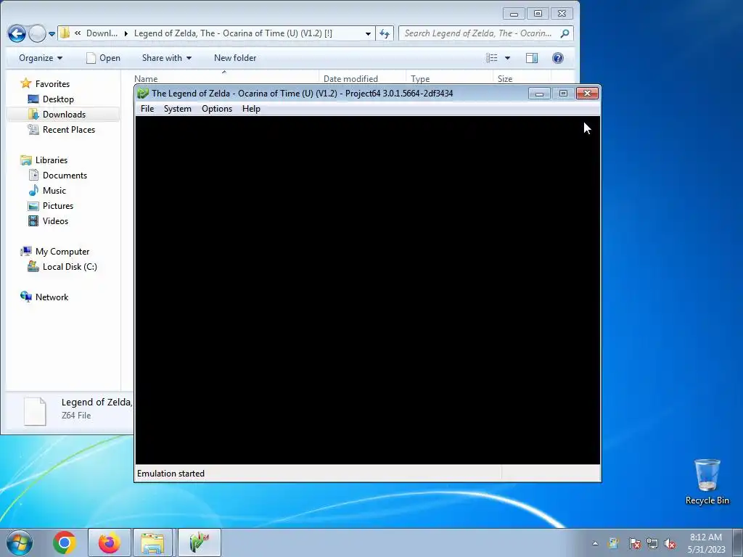Click the Explorer forward arrow button

[x=37, y=33]
